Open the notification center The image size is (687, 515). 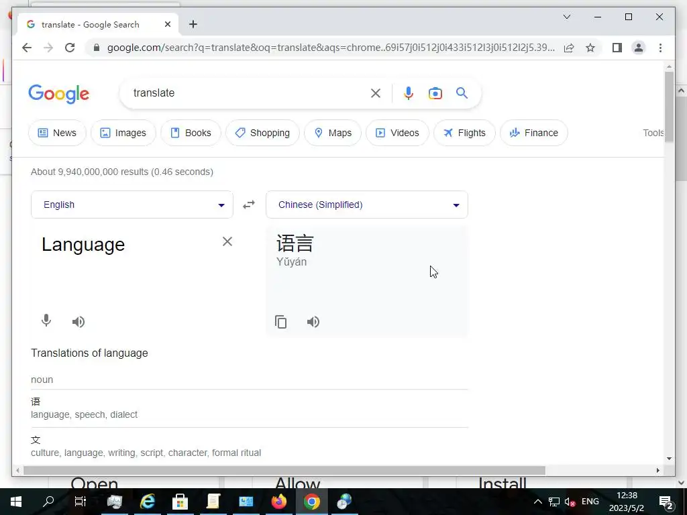(666, 502)
